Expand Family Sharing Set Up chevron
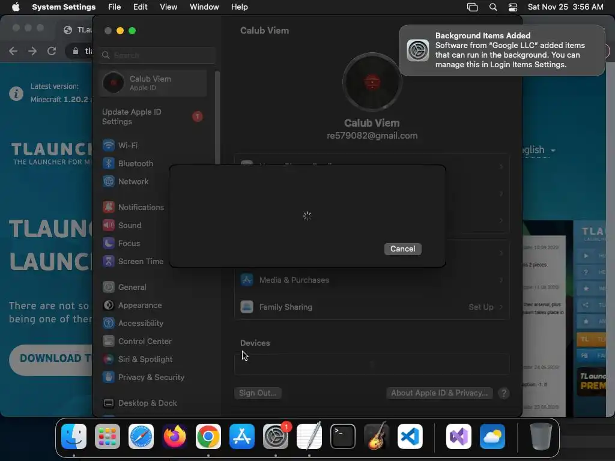 tap(501, 307)
